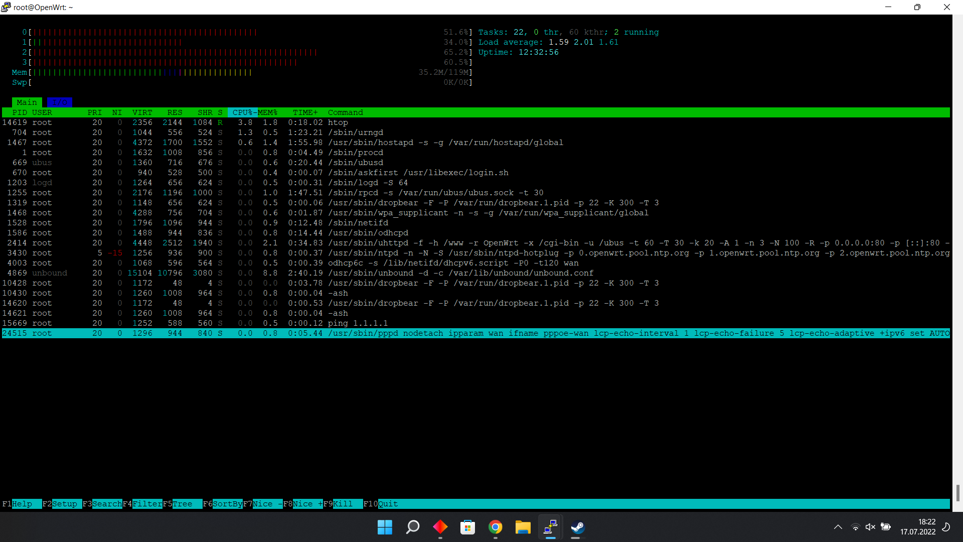The height and width of the screenshot is (542, 963).
Task: Click the muted volume tray icon
Action: (x=870, y=527)
